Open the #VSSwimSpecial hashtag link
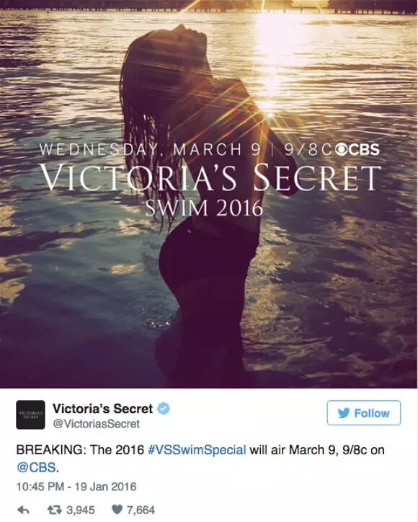This screenshot has height=522, width=418. [x=196, y=450]
